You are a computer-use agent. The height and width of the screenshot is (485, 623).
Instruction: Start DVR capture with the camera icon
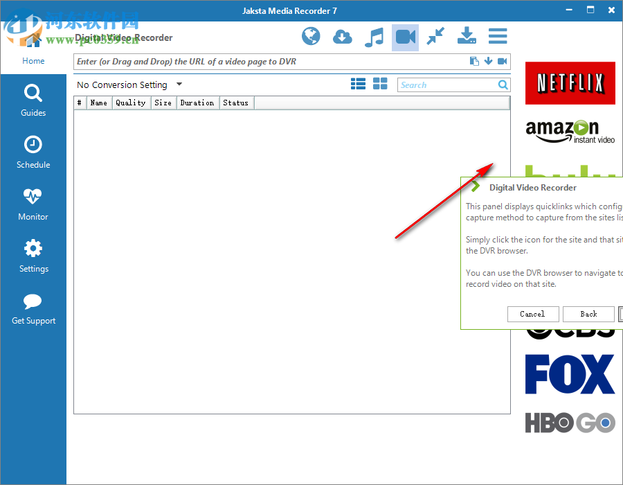pyautogui.click(x=504, y=61)
